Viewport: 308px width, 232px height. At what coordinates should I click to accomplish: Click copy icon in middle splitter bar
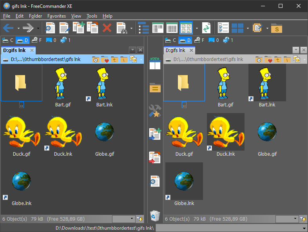click(x=155, y=134)
